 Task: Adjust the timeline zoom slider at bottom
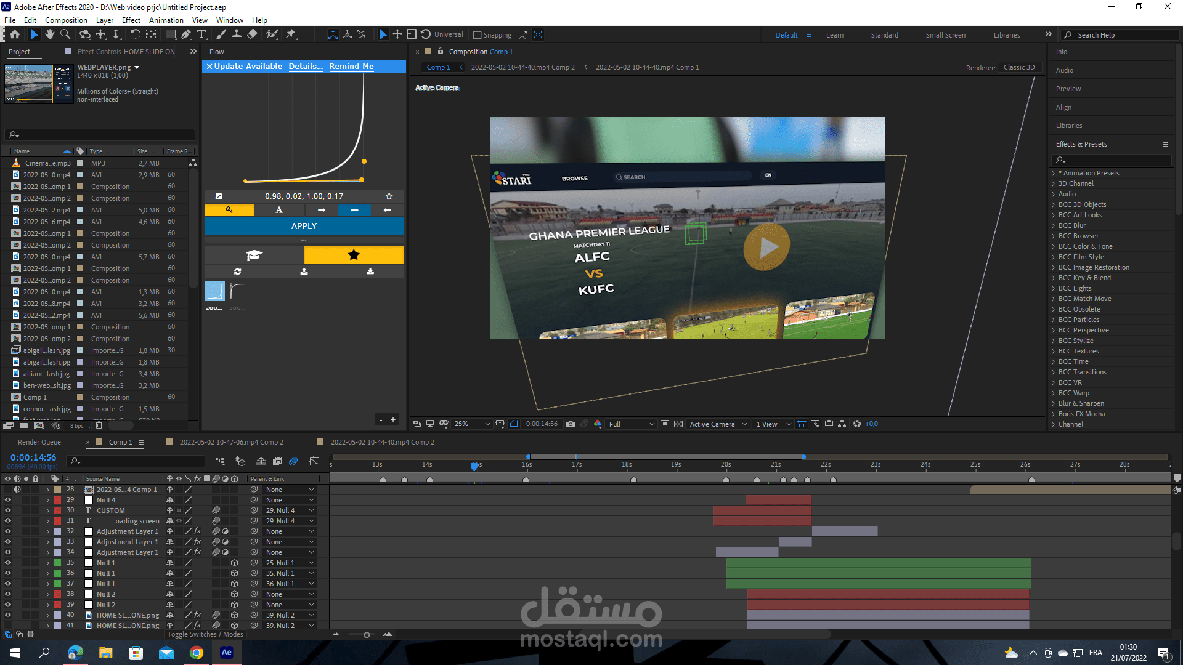367,634
